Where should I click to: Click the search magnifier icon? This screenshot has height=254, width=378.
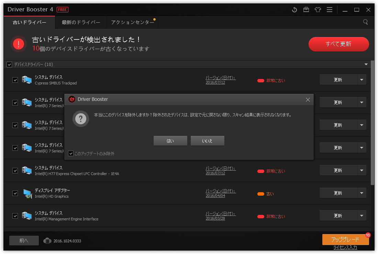pos(365,22)
